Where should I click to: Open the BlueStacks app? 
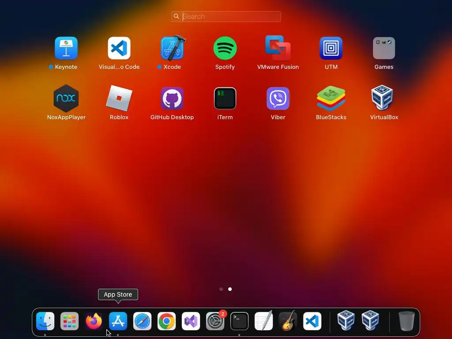331,98
